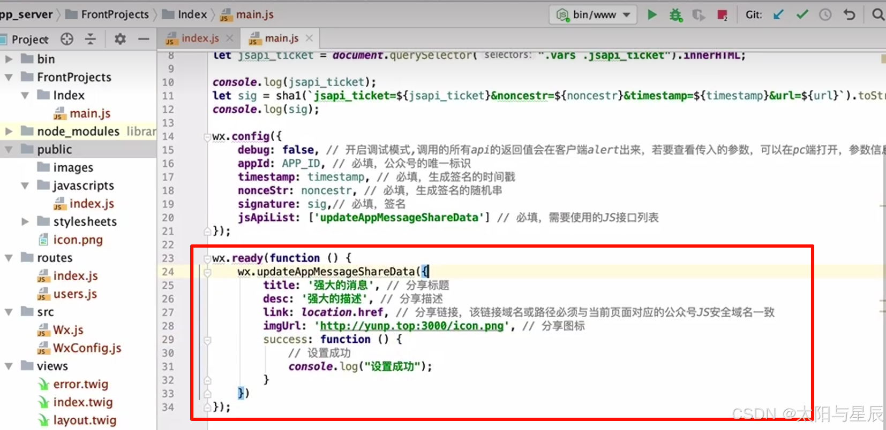Collapse the FrontProjects folder
The height and width of the screenshot is (430, 886).
(x=9, y=77)
